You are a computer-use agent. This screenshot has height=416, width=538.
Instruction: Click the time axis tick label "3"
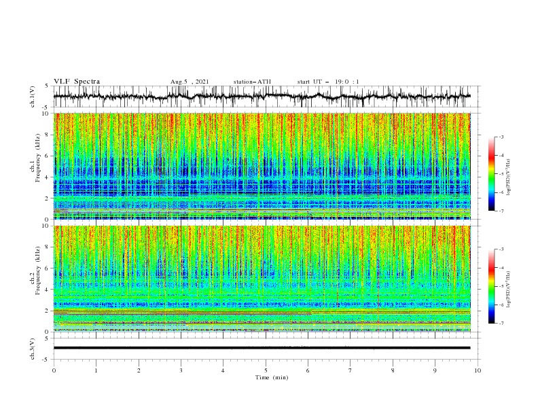(x=181, y=370)
